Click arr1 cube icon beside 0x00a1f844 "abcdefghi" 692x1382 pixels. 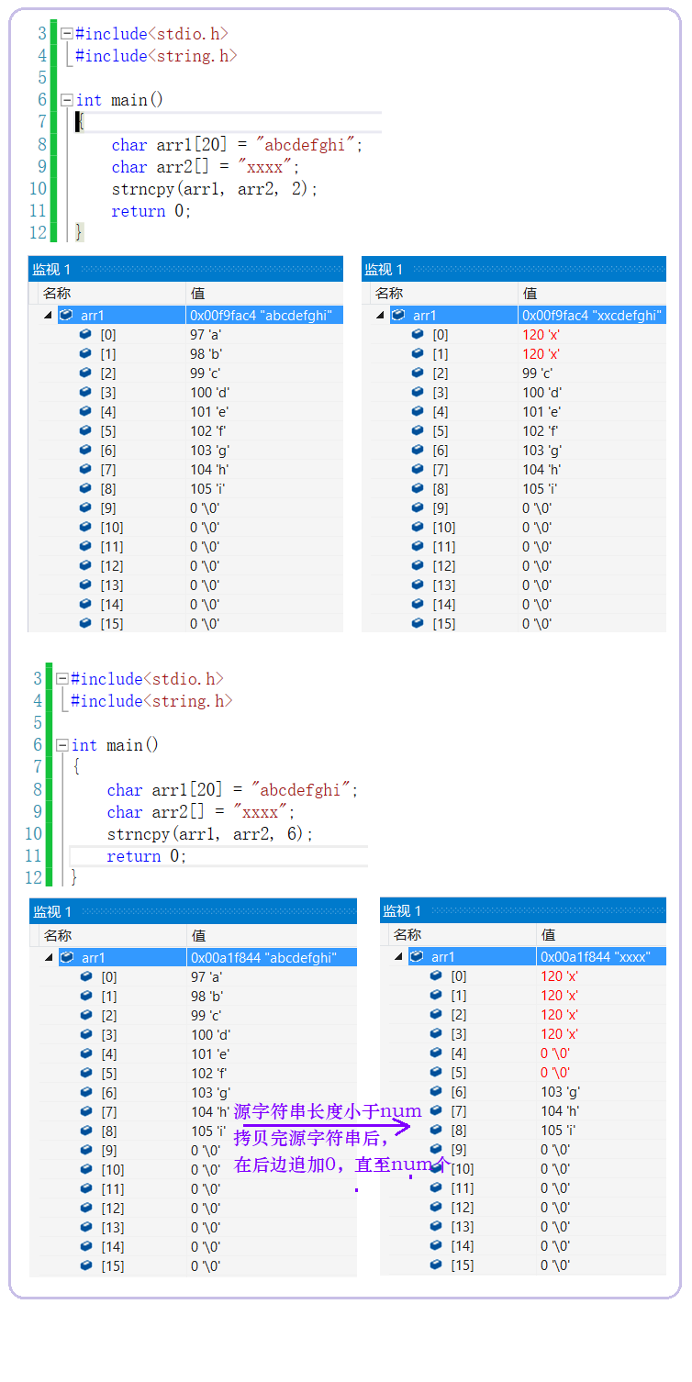67,957
